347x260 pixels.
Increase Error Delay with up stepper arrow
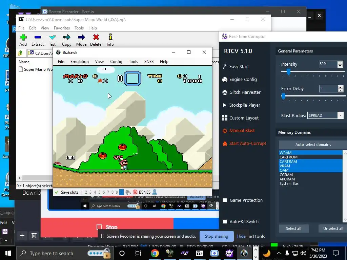[x=340, y=87]
